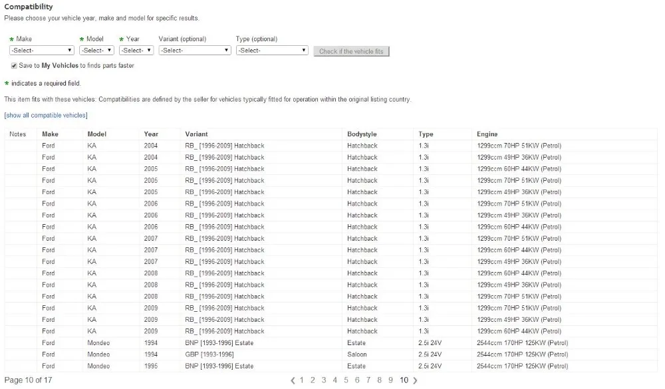Click the 2544ccm engine cell in the Saloon row

pos(522,354)
